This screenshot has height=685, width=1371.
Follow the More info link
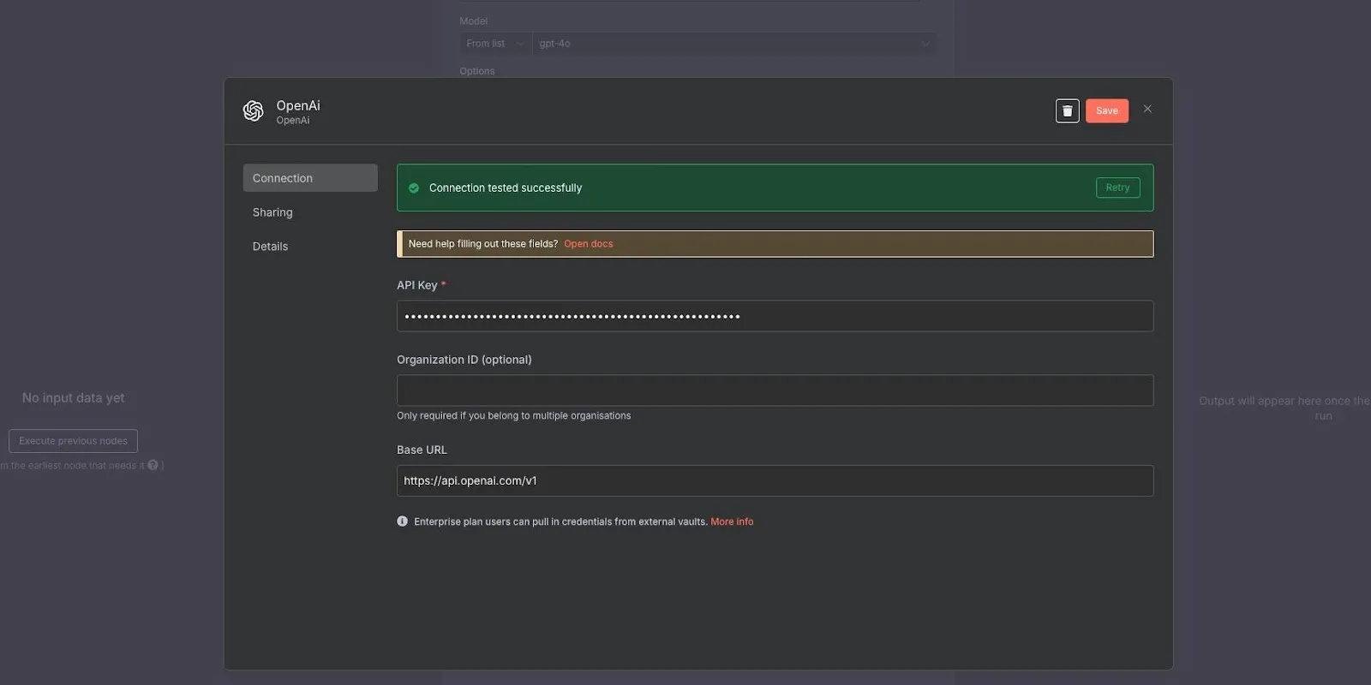732,521
